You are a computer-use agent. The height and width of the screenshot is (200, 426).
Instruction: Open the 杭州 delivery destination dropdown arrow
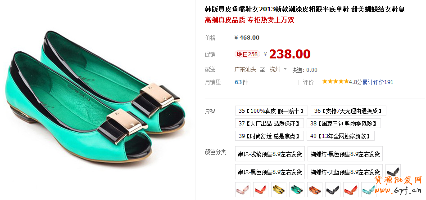(x=285, y=69)
